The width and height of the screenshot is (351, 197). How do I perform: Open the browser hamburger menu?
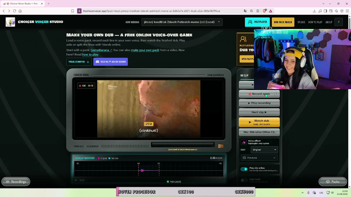[347, 11]
